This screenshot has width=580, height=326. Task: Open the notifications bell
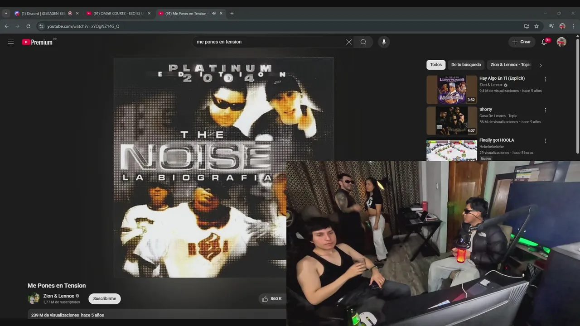tap(544, 42)
